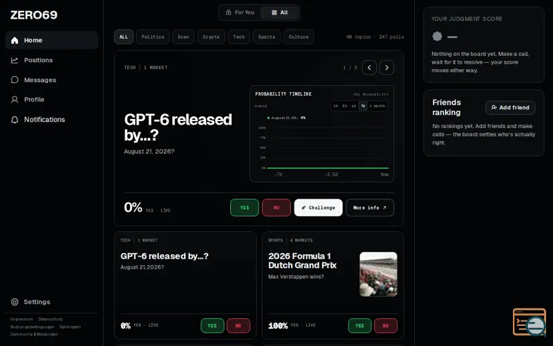Filter topics by Culture

coord(299,37)
